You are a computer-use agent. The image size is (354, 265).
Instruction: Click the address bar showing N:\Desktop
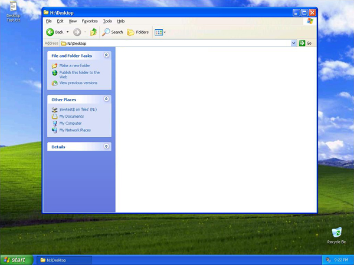[x=176, y=43]
